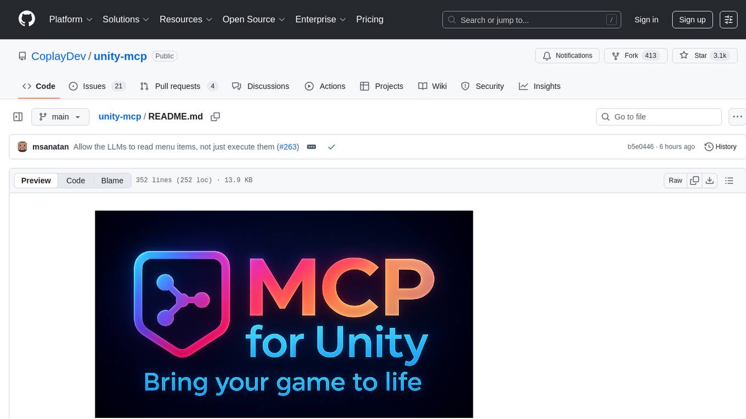This screenshot has width=746, height=419.
Task: Expand the Enterprise menu
Action: (x=321, y=19)
